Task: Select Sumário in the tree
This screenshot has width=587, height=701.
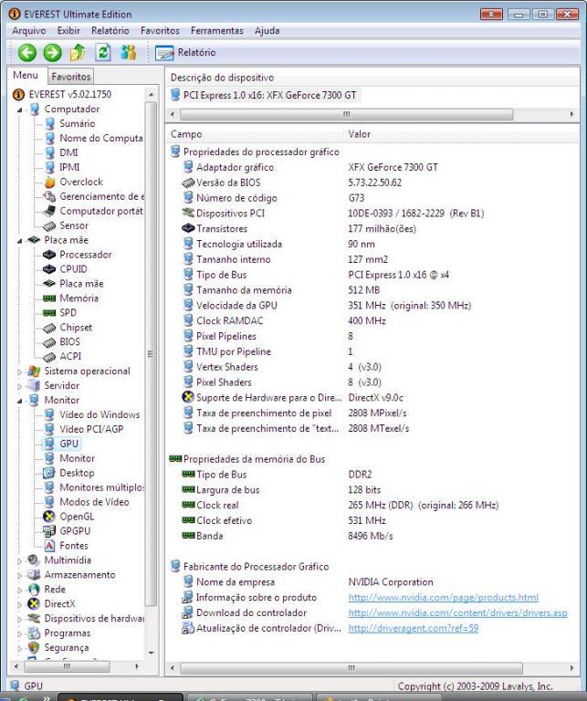Action: pyautogui.click(x=77, y=124)
